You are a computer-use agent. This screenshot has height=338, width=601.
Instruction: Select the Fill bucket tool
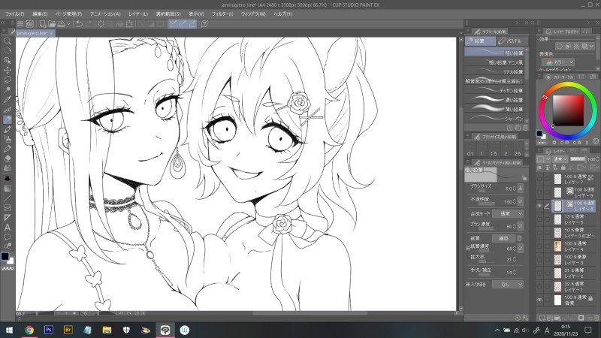pos(8,178)
